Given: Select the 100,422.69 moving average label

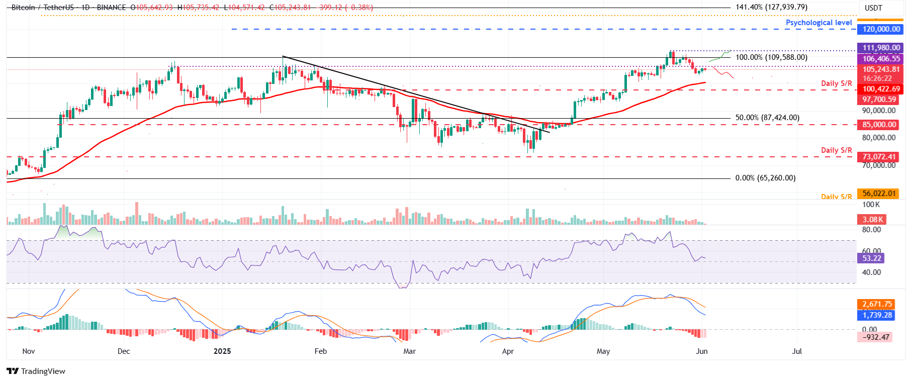Looking at the screenshot, I should (x=881, y=89).
